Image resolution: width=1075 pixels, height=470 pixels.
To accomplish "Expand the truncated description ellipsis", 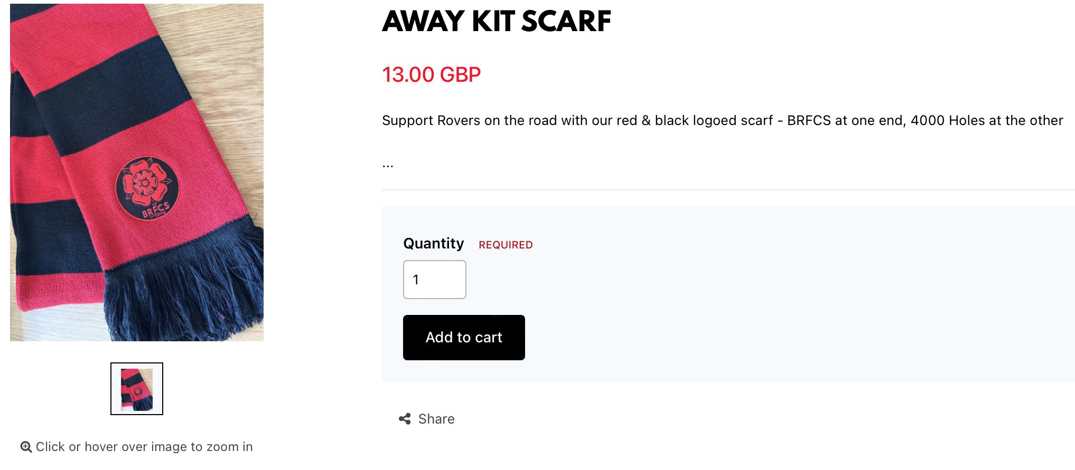I will pos(388,165).
